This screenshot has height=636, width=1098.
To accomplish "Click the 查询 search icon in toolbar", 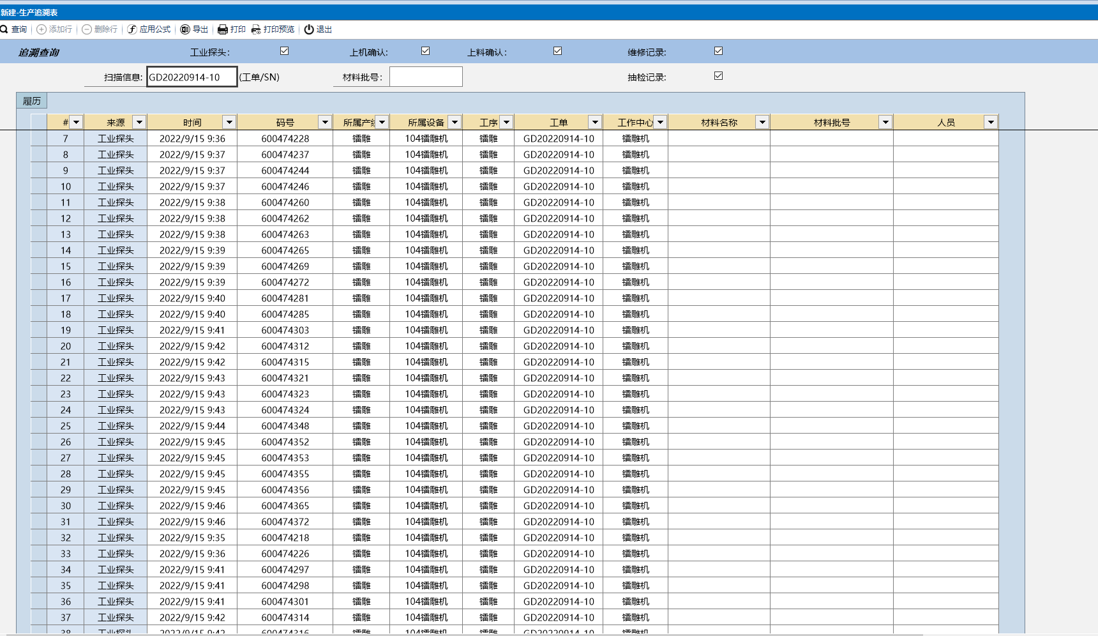I will 4,29.
